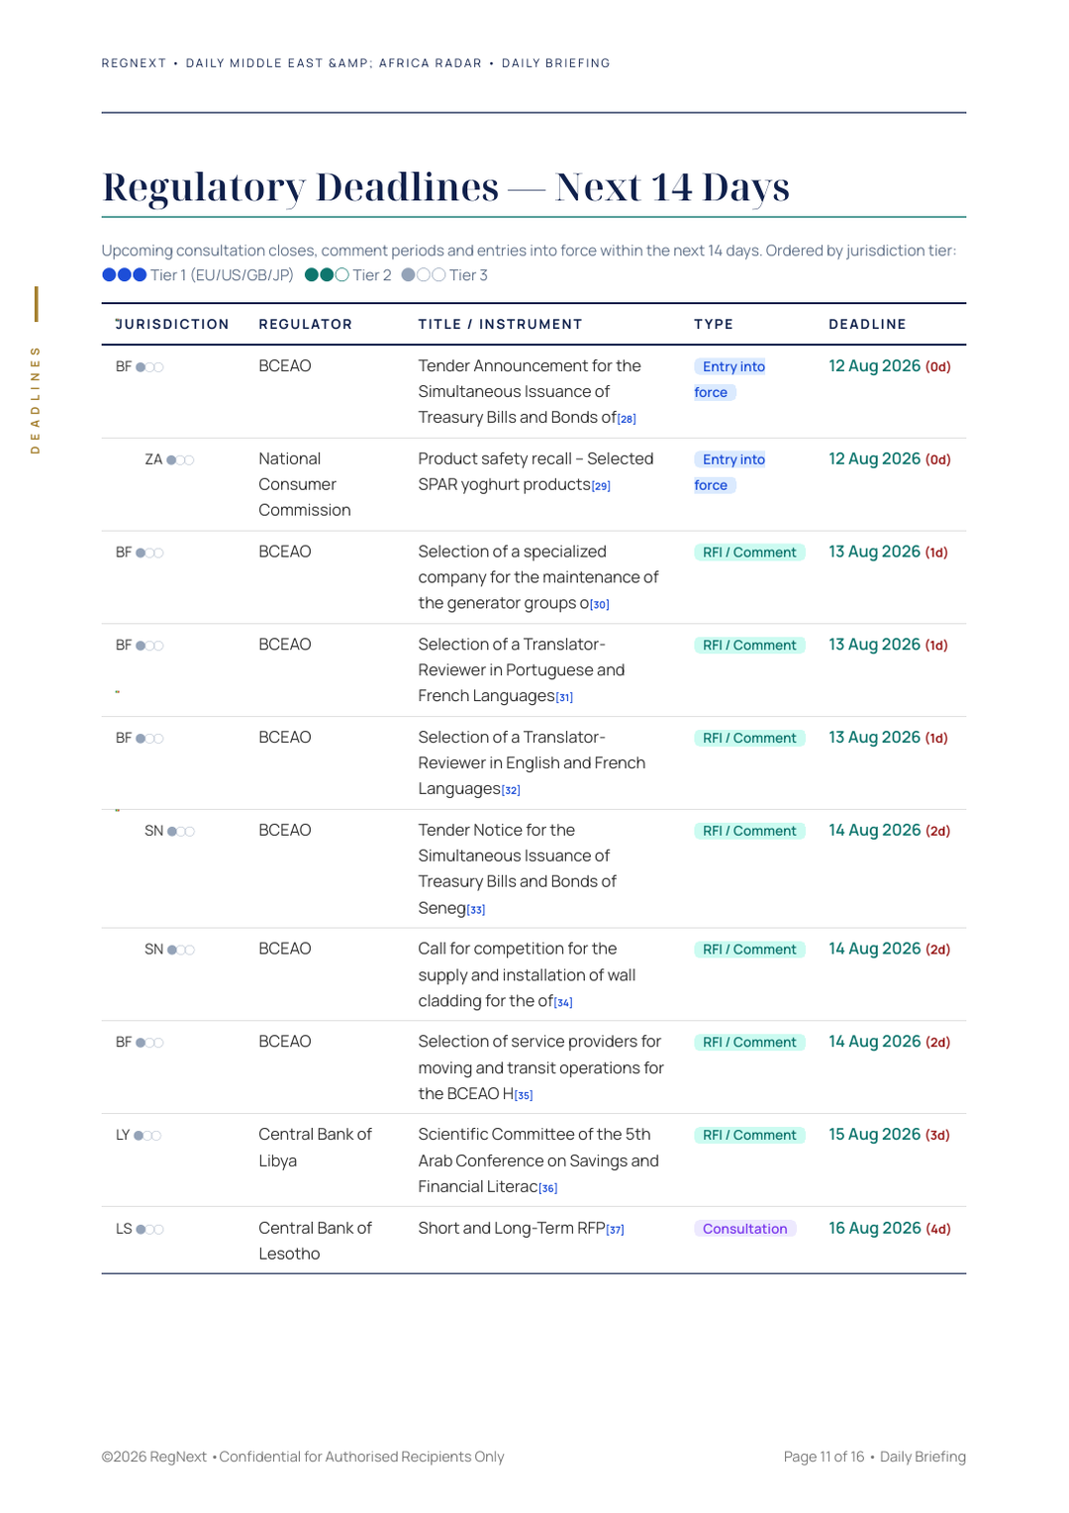Click the 15 Aug 2026 (3d) deadline
This screenshot has width=1069, height=1513.
889,1135
